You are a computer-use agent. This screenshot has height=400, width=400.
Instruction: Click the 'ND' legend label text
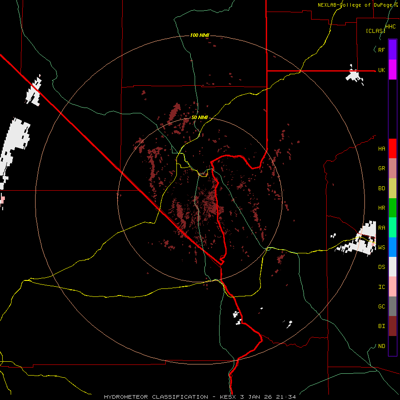point(381,346)
